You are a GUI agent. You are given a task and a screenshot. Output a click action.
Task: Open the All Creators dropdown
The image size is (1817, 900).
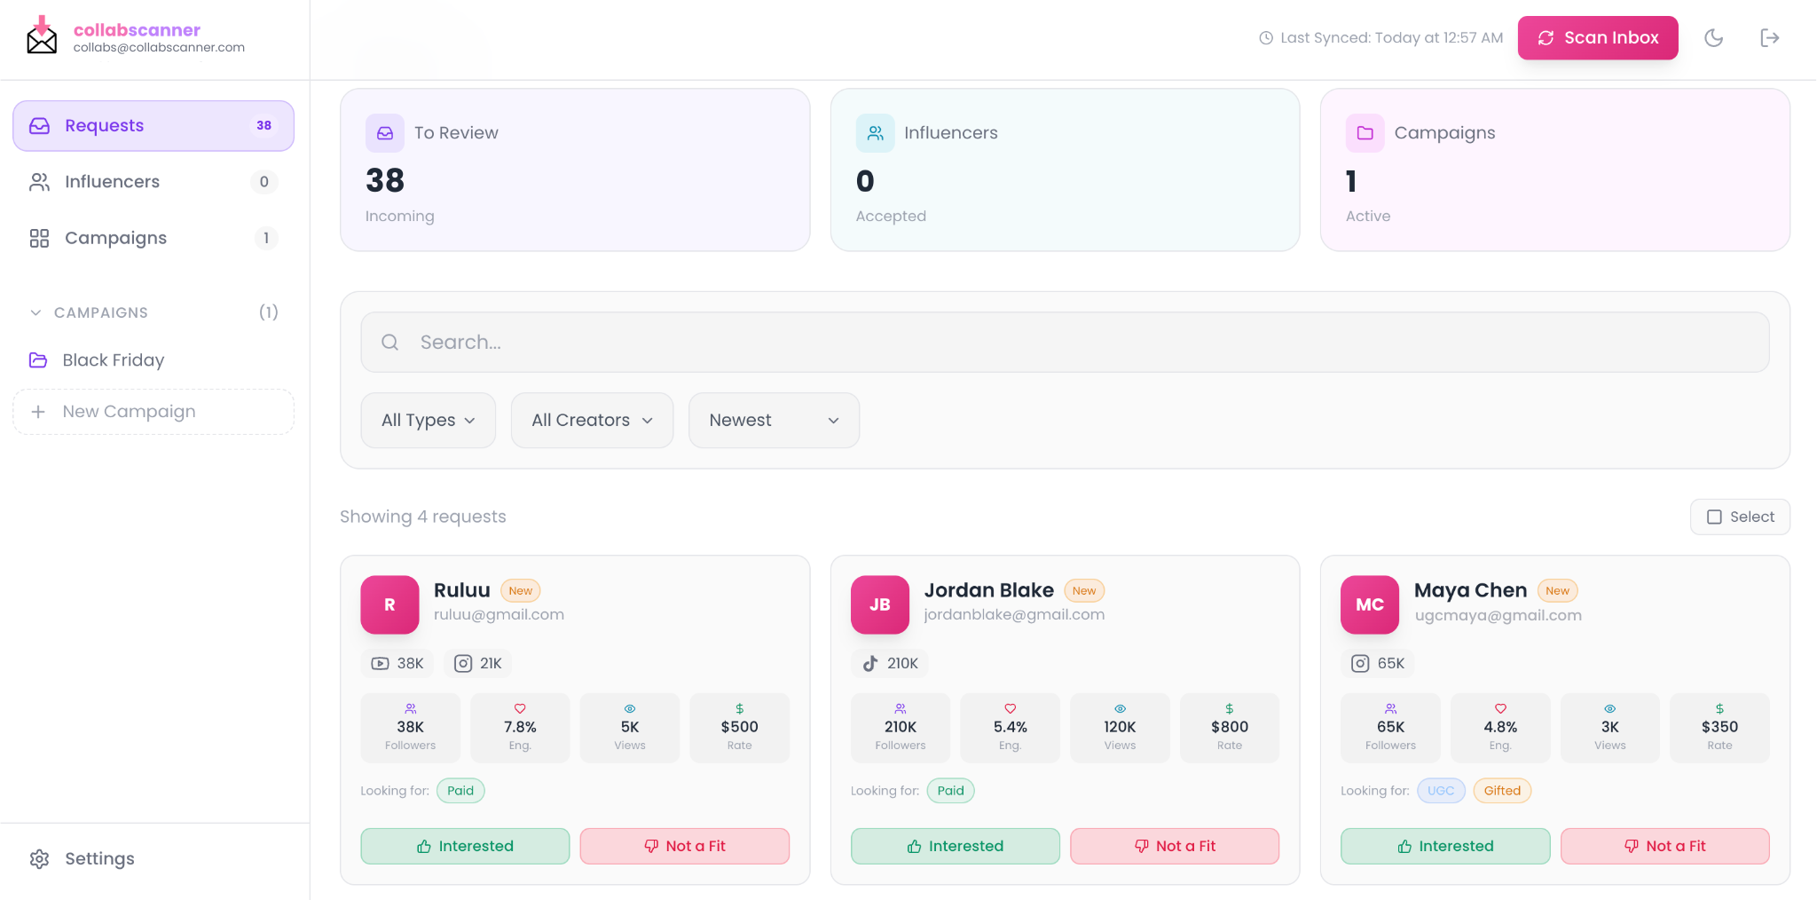point(591,420)
